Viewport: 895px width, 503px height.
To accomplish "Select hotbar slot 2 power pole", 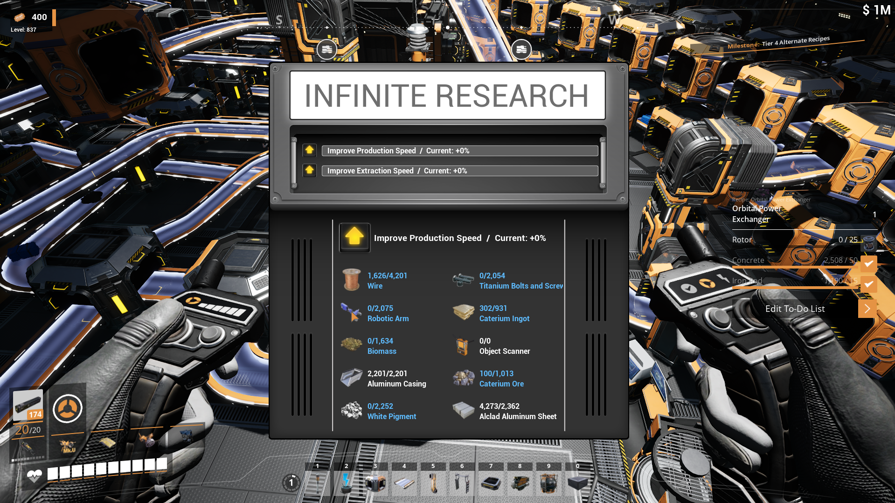I will 347,480.
